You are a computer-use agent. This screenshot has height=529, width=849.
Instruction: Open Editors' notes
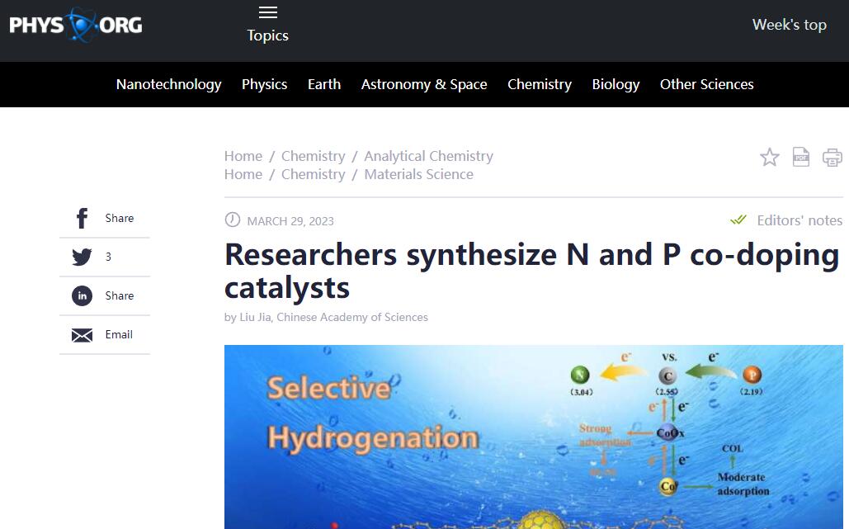pos(799,220)
